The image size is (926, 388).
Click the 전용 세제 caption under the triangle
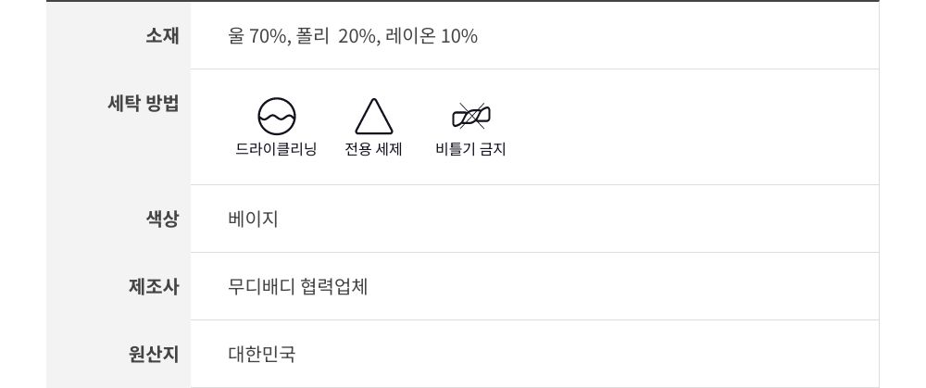(373, 149)
